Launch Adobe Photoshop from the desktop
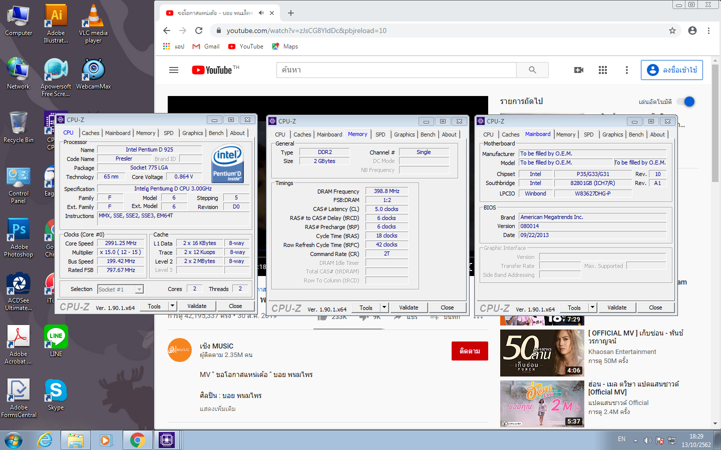This screenshot has width=721, height=450. (x=19, y=238)
